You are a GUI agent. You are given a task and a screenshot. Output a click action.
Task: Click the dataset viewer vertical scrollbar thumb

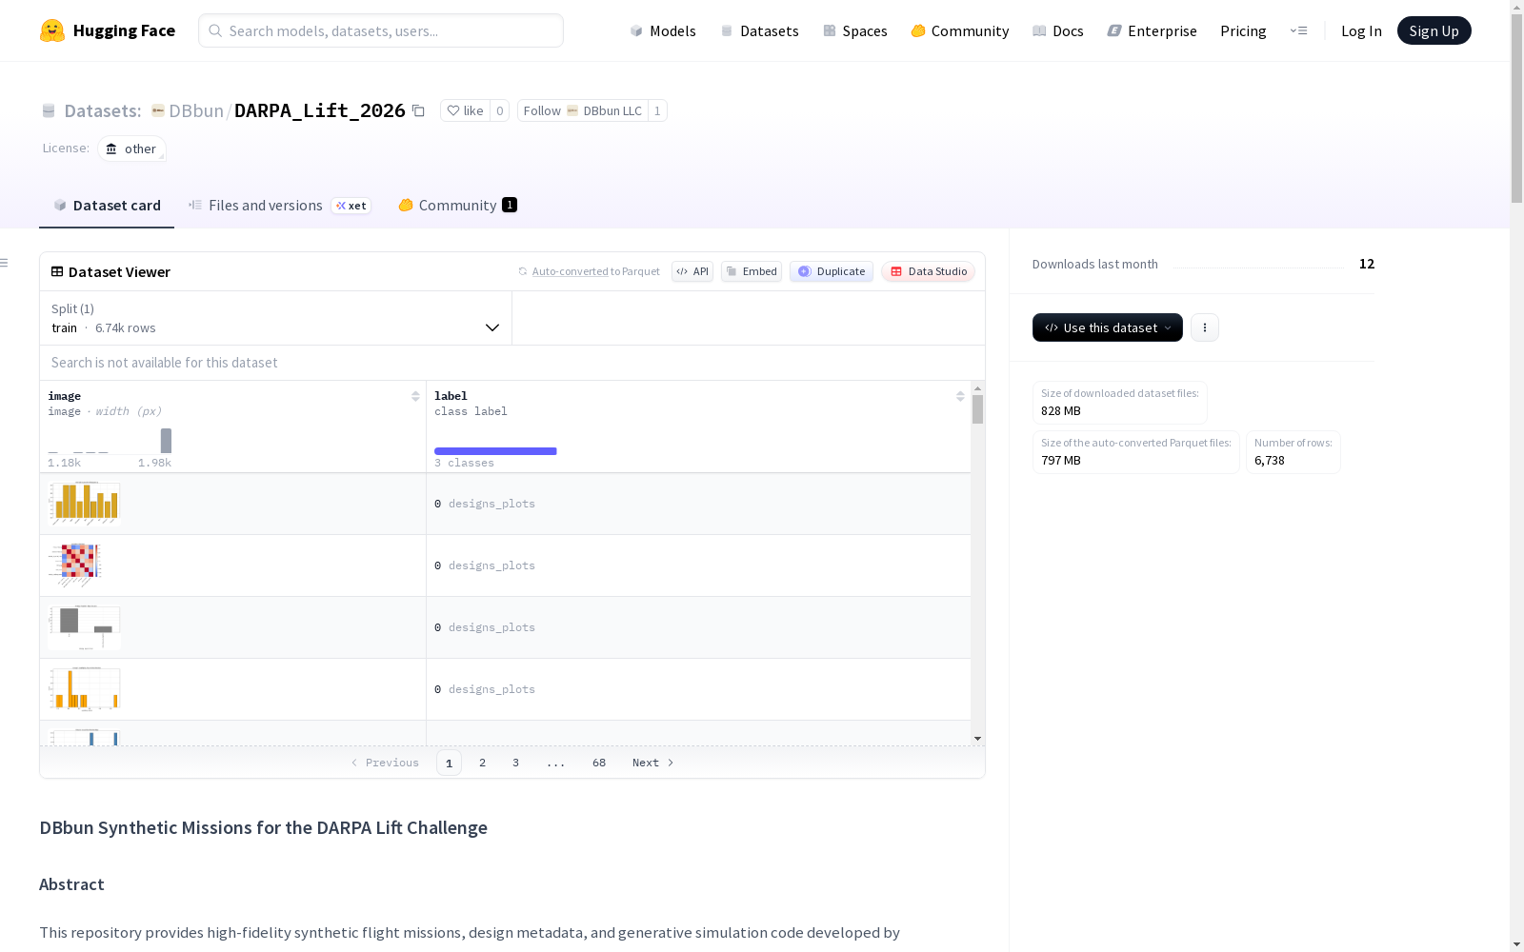tap(977, 409)
